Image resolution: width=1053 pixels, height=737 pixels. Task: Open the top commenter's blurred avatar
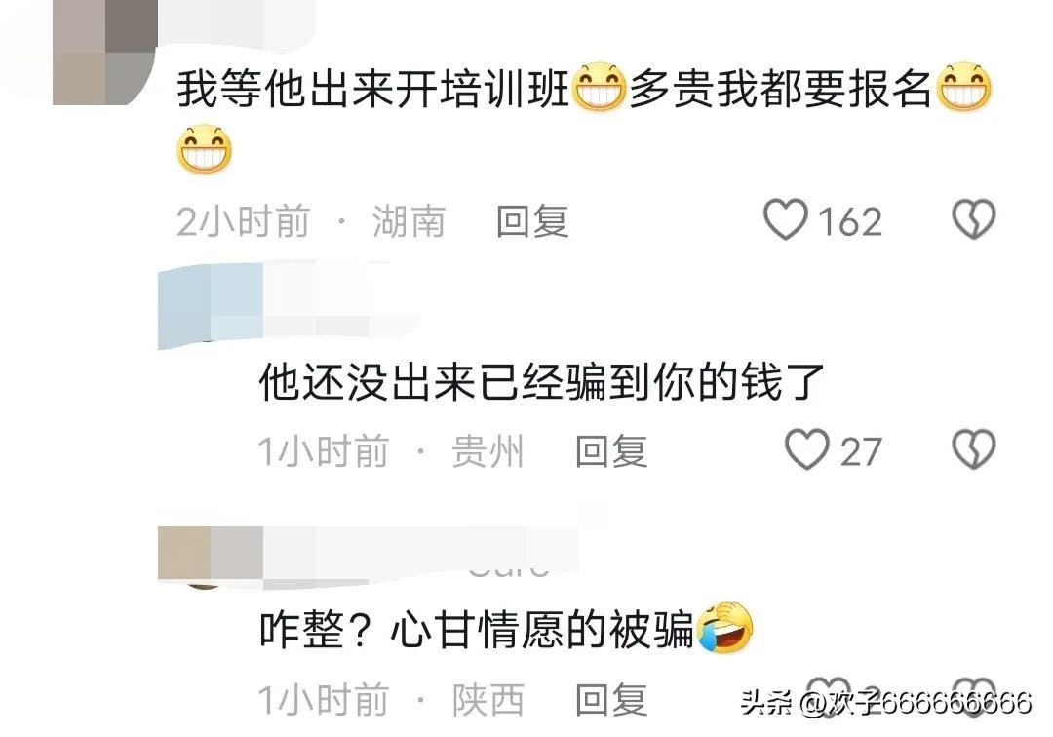click(x=104, y=53)
